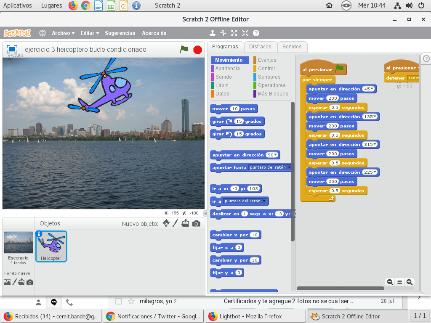Image resolution: width=431 pixels, height=323 pixels.
Task: Open Lugares menu in top panel
Action: [51, 5]
